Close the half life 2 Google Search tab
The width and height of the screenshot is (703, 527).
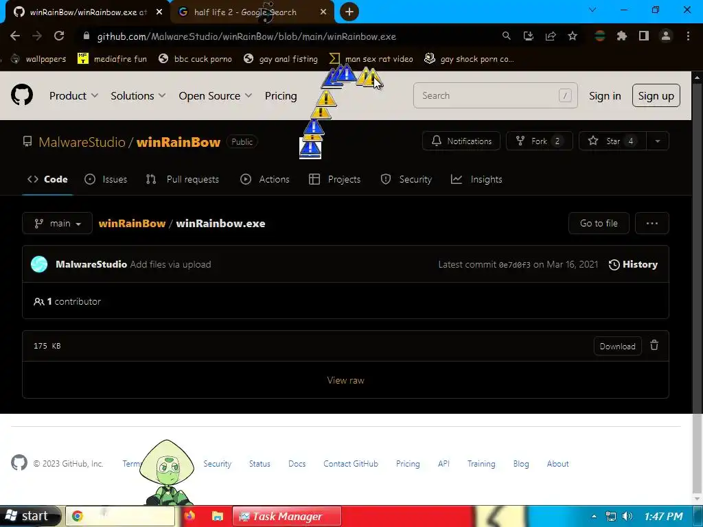coord(323,12)
